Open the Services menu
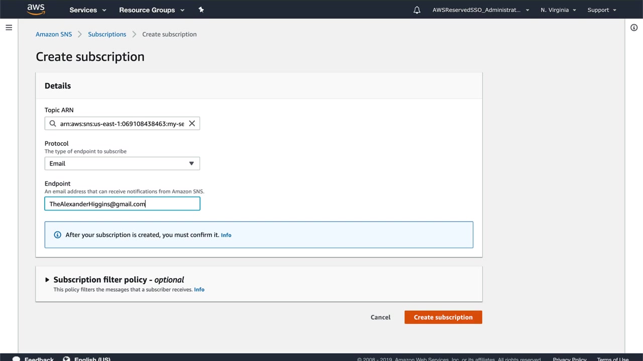The height and width of the screenshot is (361, 643). point(87,10)
